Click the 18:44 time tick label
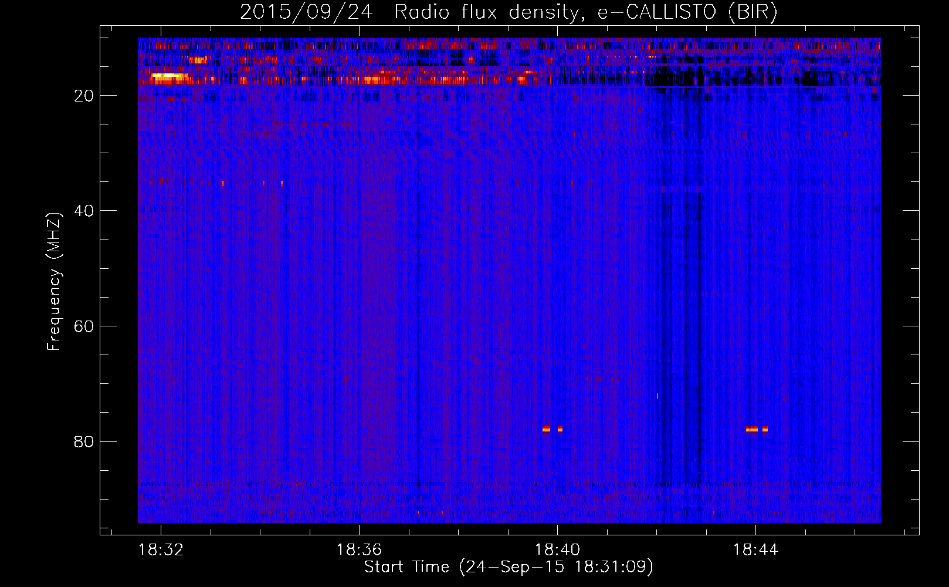949x587 pixels. tap(755, 549)
